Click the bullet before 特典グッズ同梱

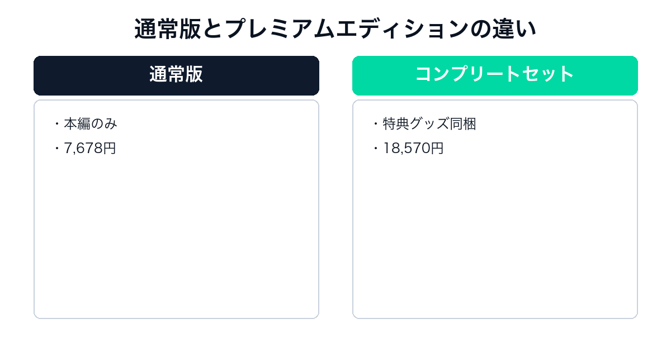[x=376, y=124]
